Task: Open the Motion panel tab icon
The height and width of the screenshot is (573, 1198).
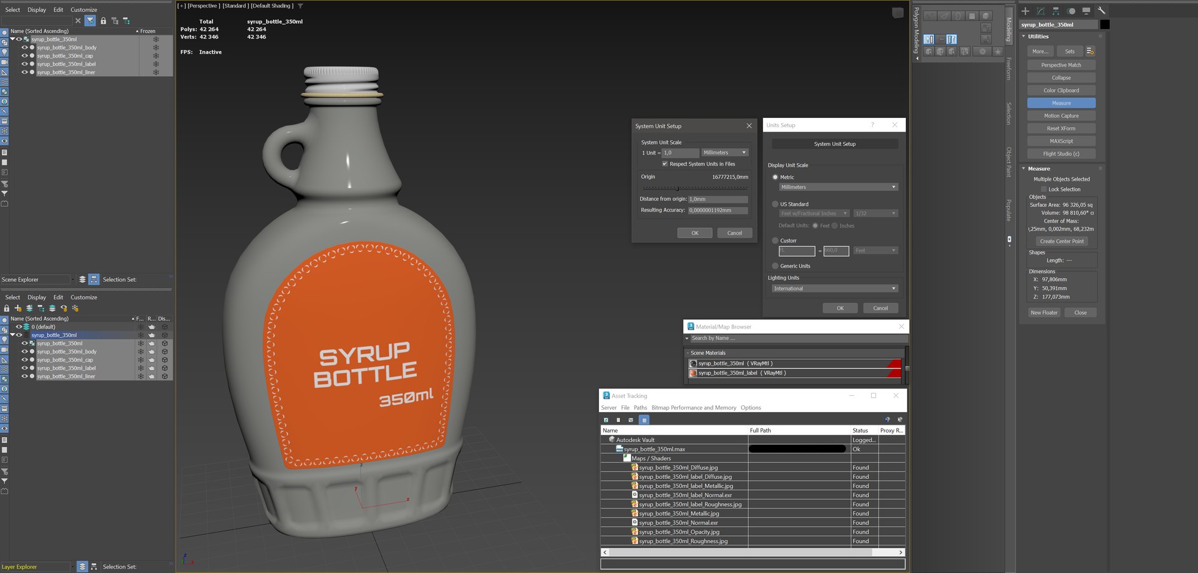Action: tap(1071, 11)
